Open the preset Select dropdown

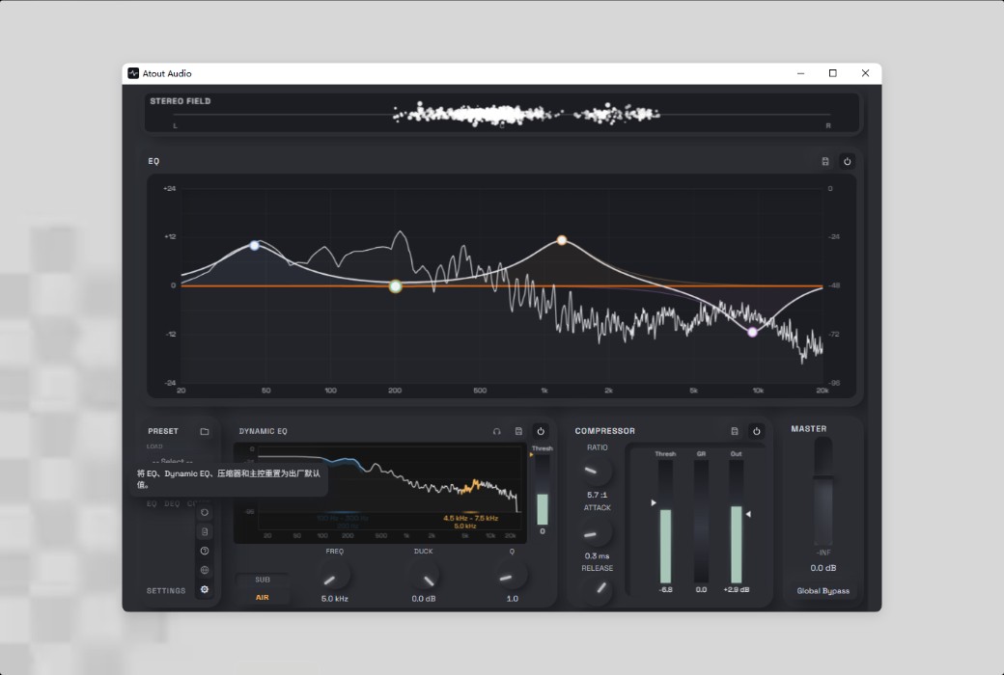click(x=173, y=461)
